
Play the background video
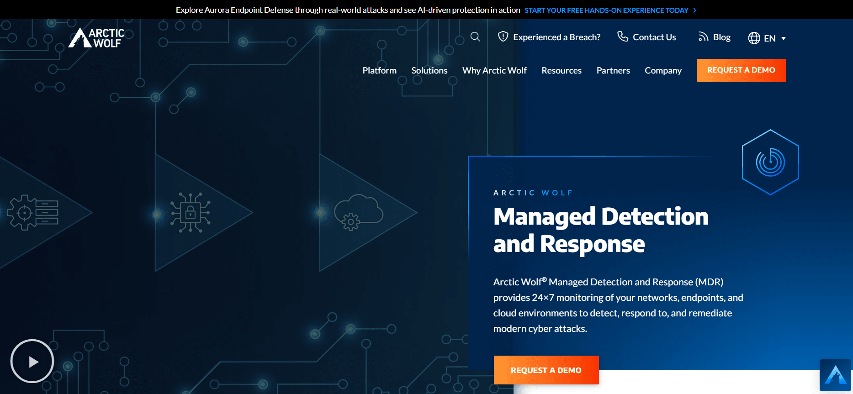32,362
